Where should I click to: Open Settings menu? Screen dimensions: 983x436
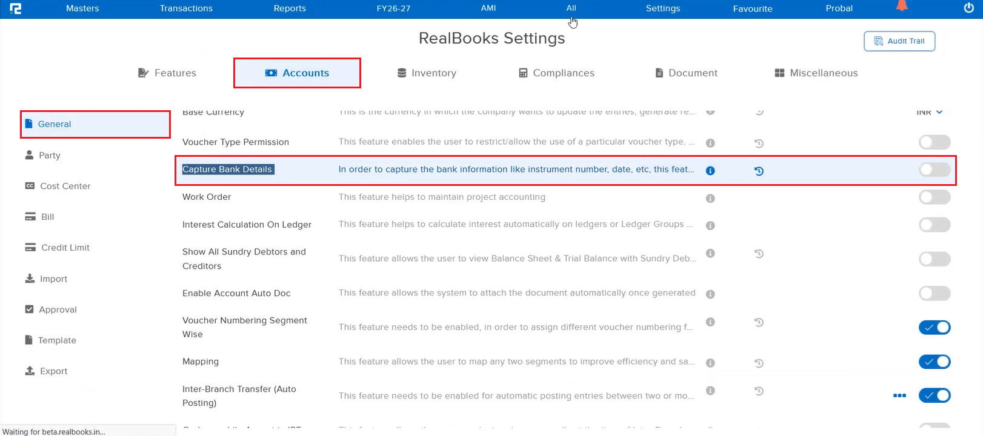coord(663,8)
